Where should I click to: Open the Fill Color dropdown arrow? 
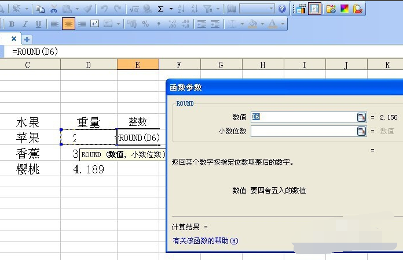pyautogui.click(x=262, y=24)
